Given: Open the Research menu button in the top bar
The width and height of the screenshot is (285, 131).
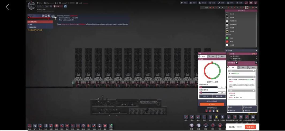Looking at the screenshot, I should click(x=230, y=3).
